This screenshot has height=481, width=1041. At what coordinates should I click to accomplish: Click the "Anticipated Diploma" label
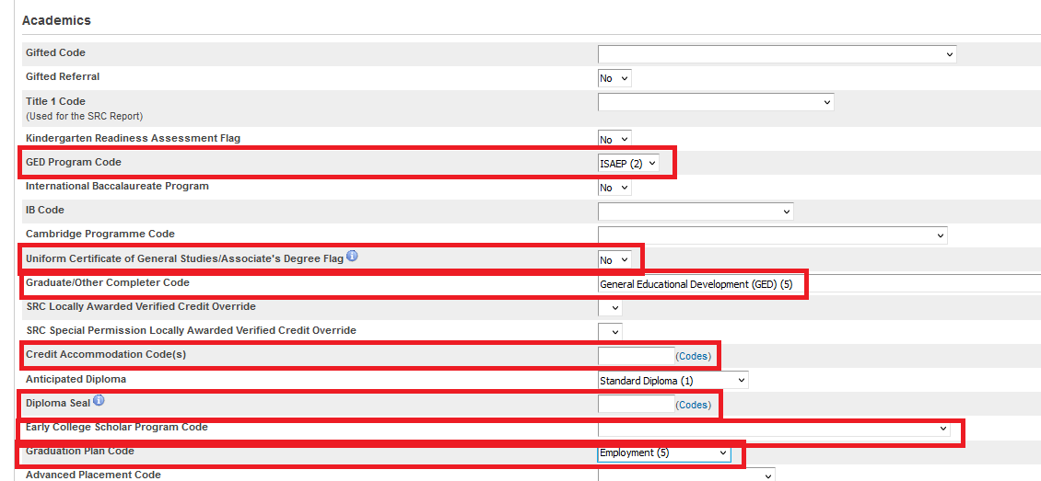coord(76,380)
